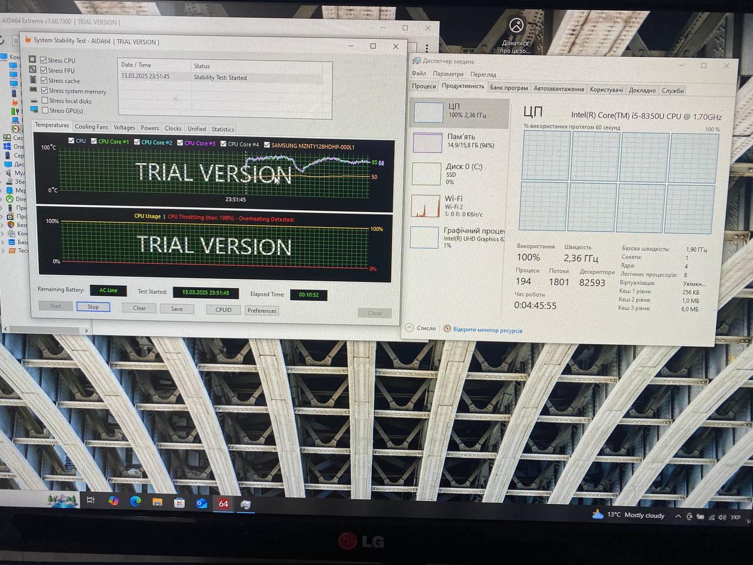Open volume control in system tray
This screenshot has width=753, height=565.
(x=722, y=517)
